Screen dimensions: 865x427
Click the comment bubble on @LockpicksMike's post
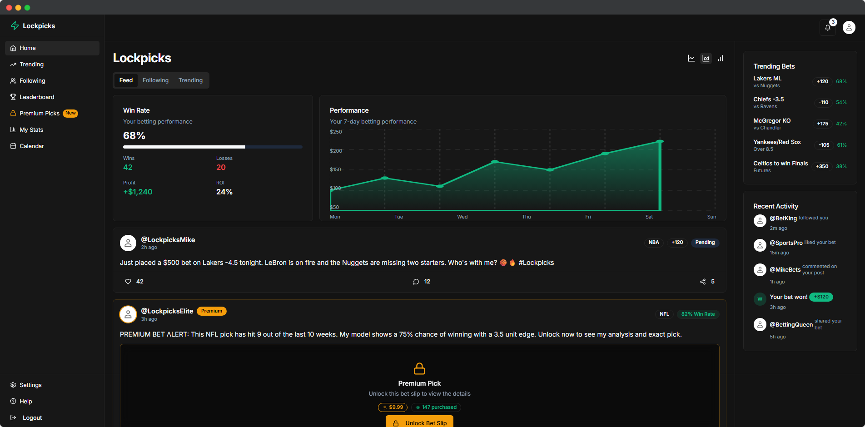click(416, 282)
